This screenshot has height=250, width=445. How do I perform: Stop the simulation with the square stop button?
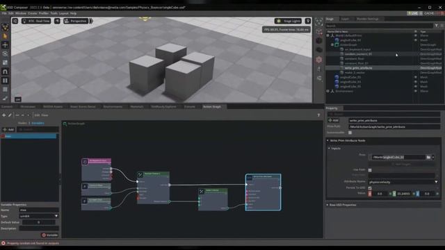tap(5, 90)
